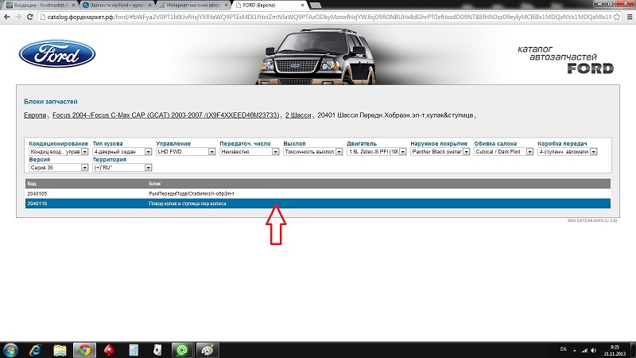Click the каталог автозапчастей FORD title
The height and width of the screenshot is (358, 636).
tap(566, 60)
